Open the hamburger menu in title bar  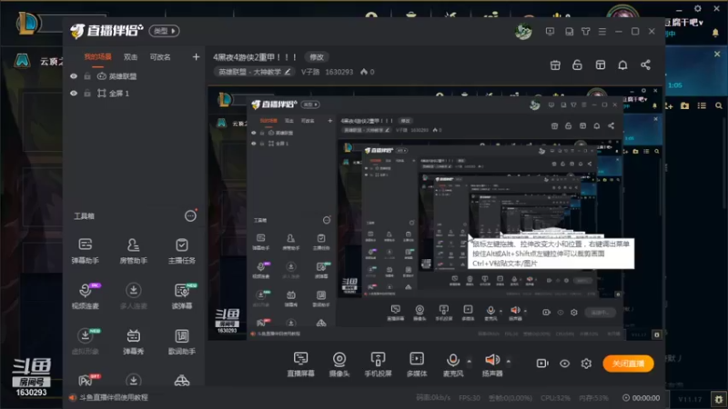click(602, 32)
